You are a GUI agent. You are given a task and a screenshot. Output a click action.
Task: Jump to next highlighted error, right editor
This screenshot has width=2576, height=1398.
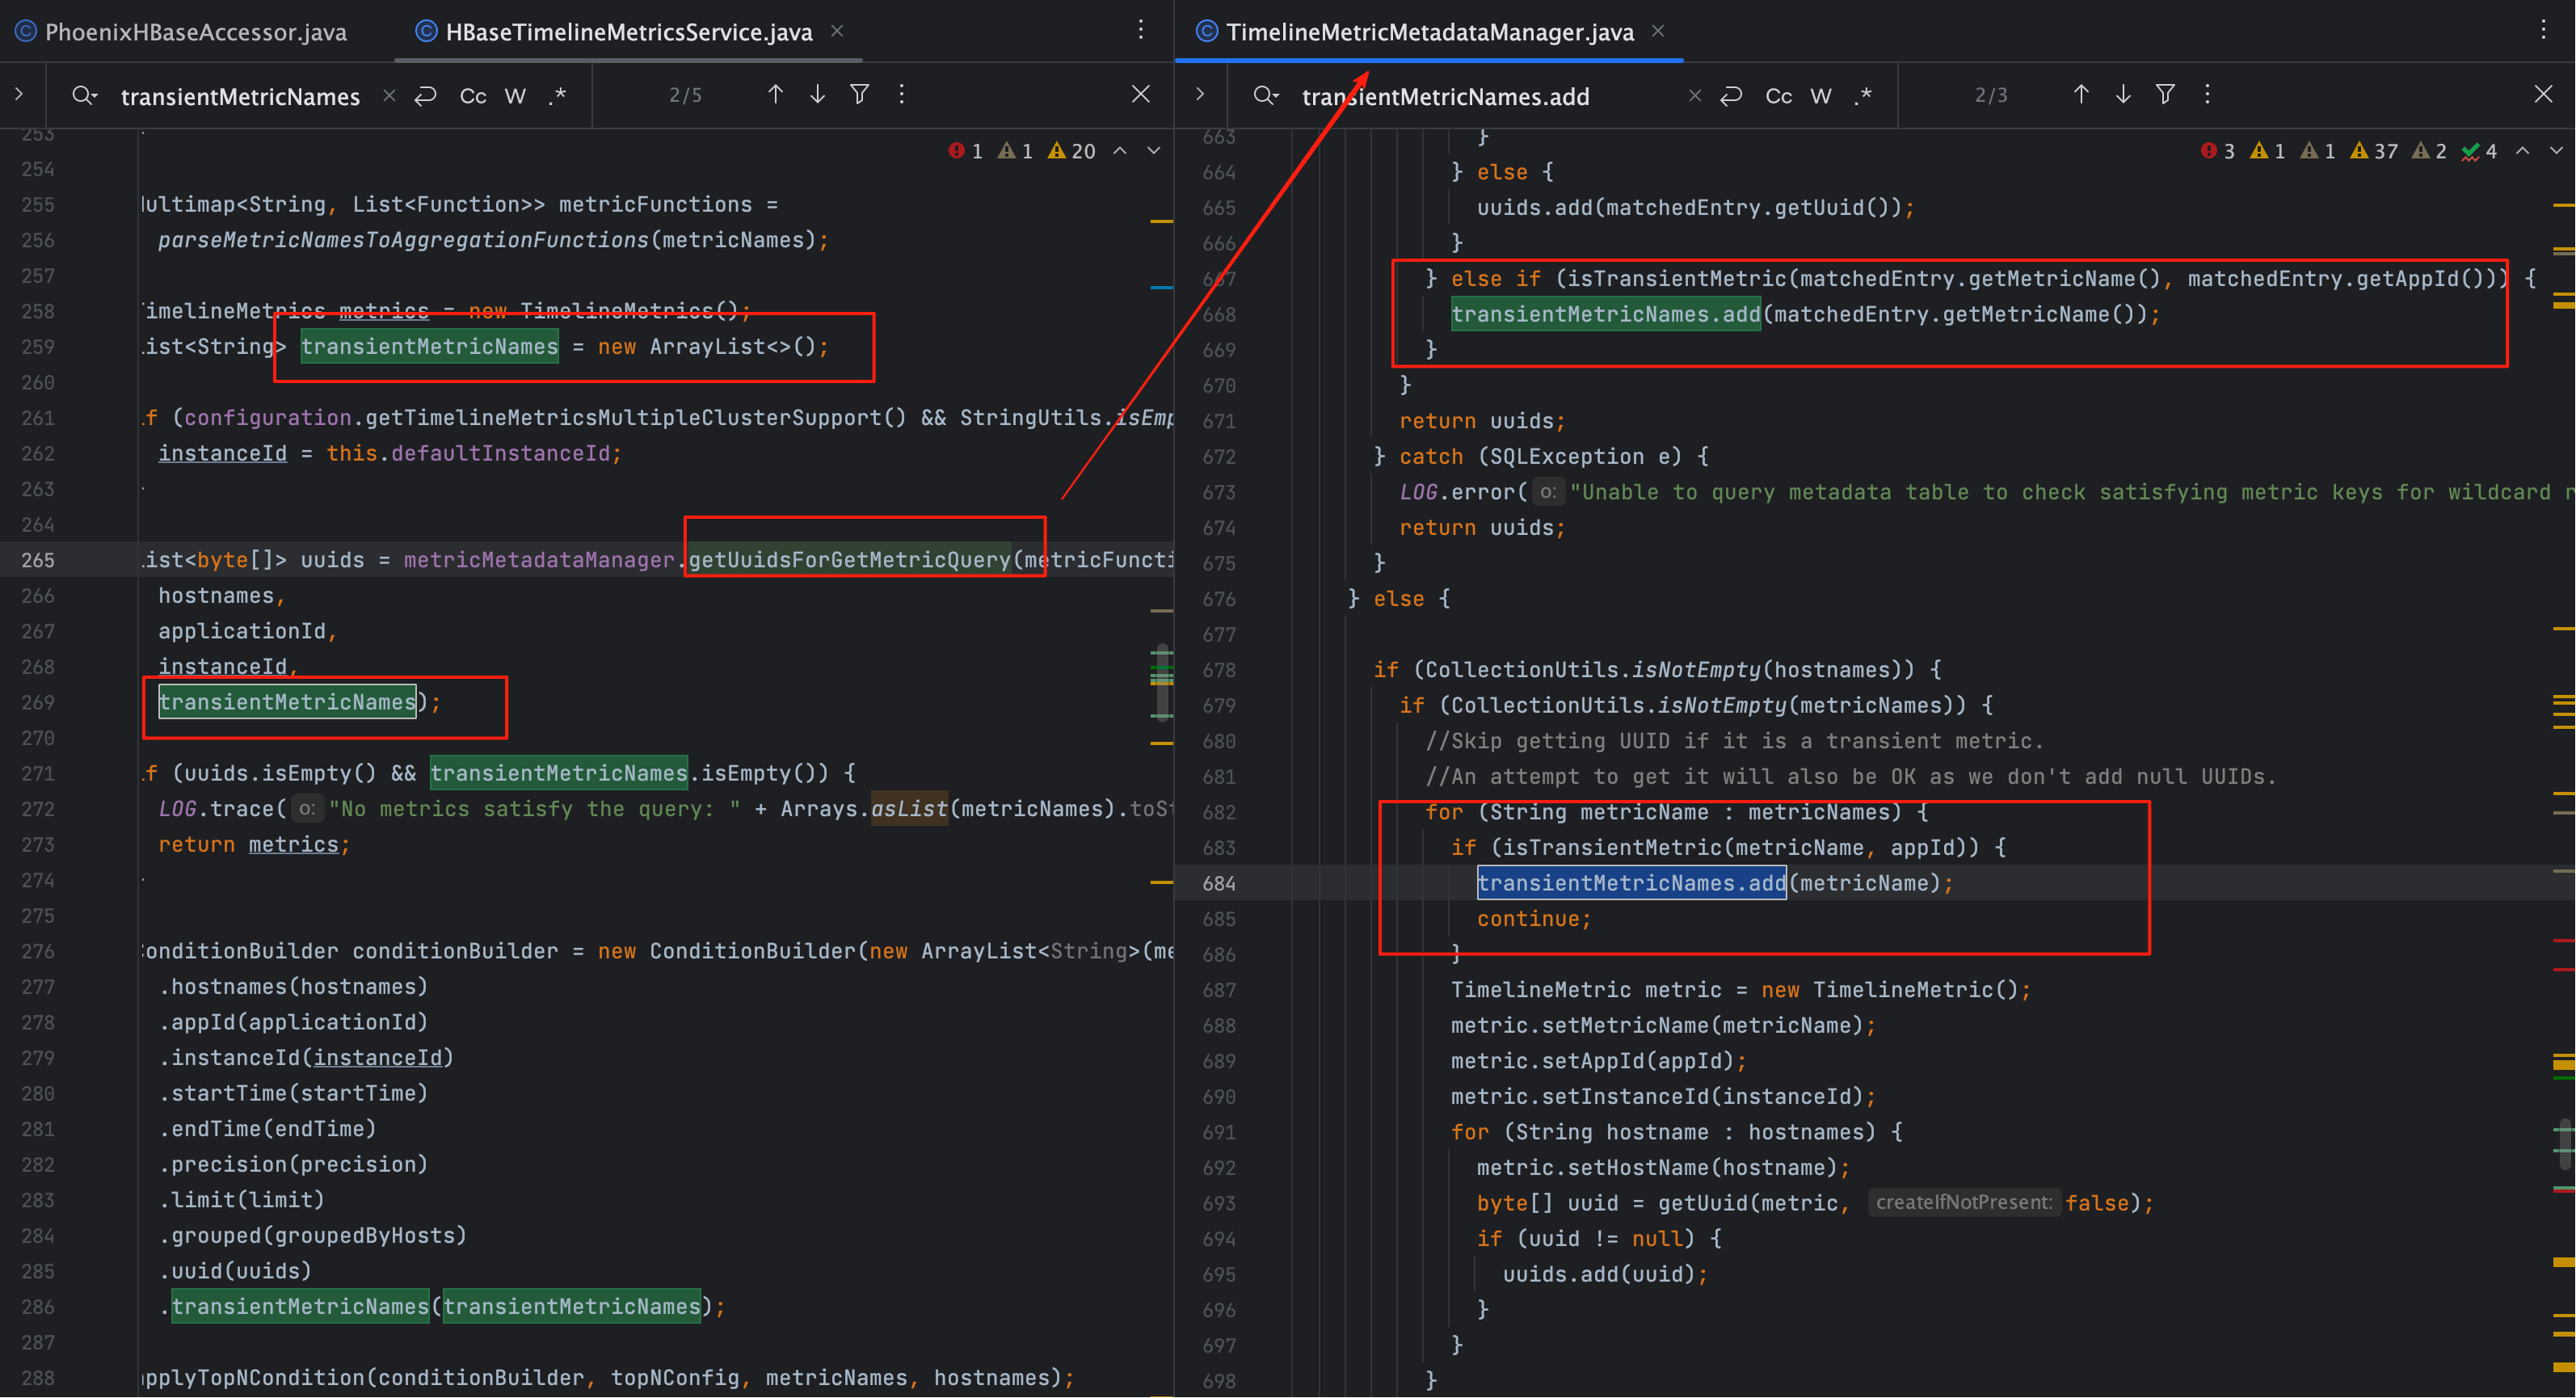pyautogui.click(x=2556, y=151)
